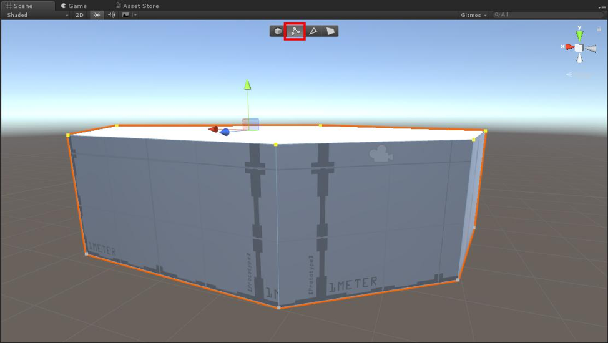Click the perspective label under orientation gizmo

579,74
